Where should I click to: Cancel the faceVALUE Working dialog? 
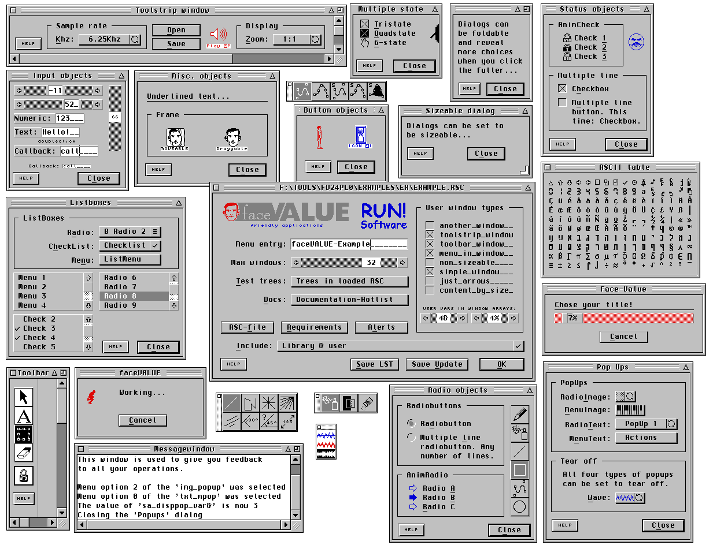(142, 420)
